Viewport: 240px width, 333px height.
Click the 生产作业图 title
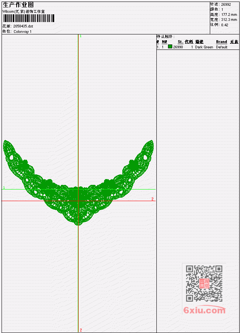pos(18,5)
